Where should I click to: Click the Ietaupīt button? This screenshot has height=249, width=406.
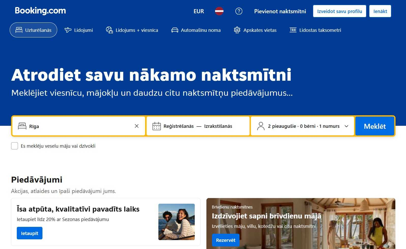coord(29,233)
